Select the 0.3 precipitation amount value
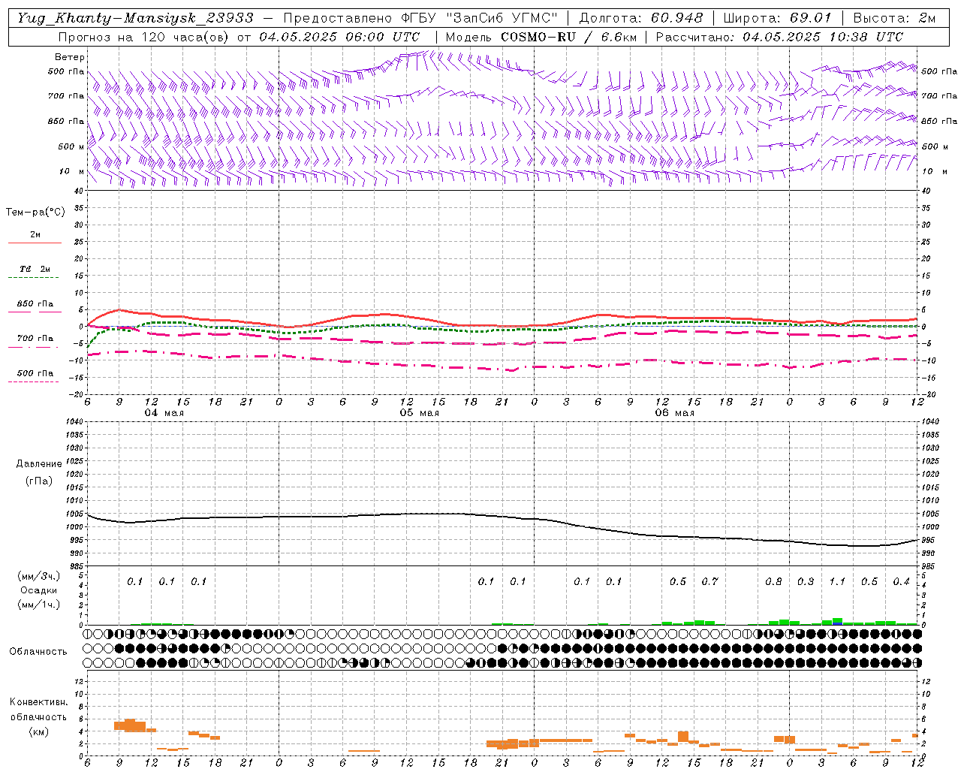The height and width of the screenshot is (769, 961). 806,581
